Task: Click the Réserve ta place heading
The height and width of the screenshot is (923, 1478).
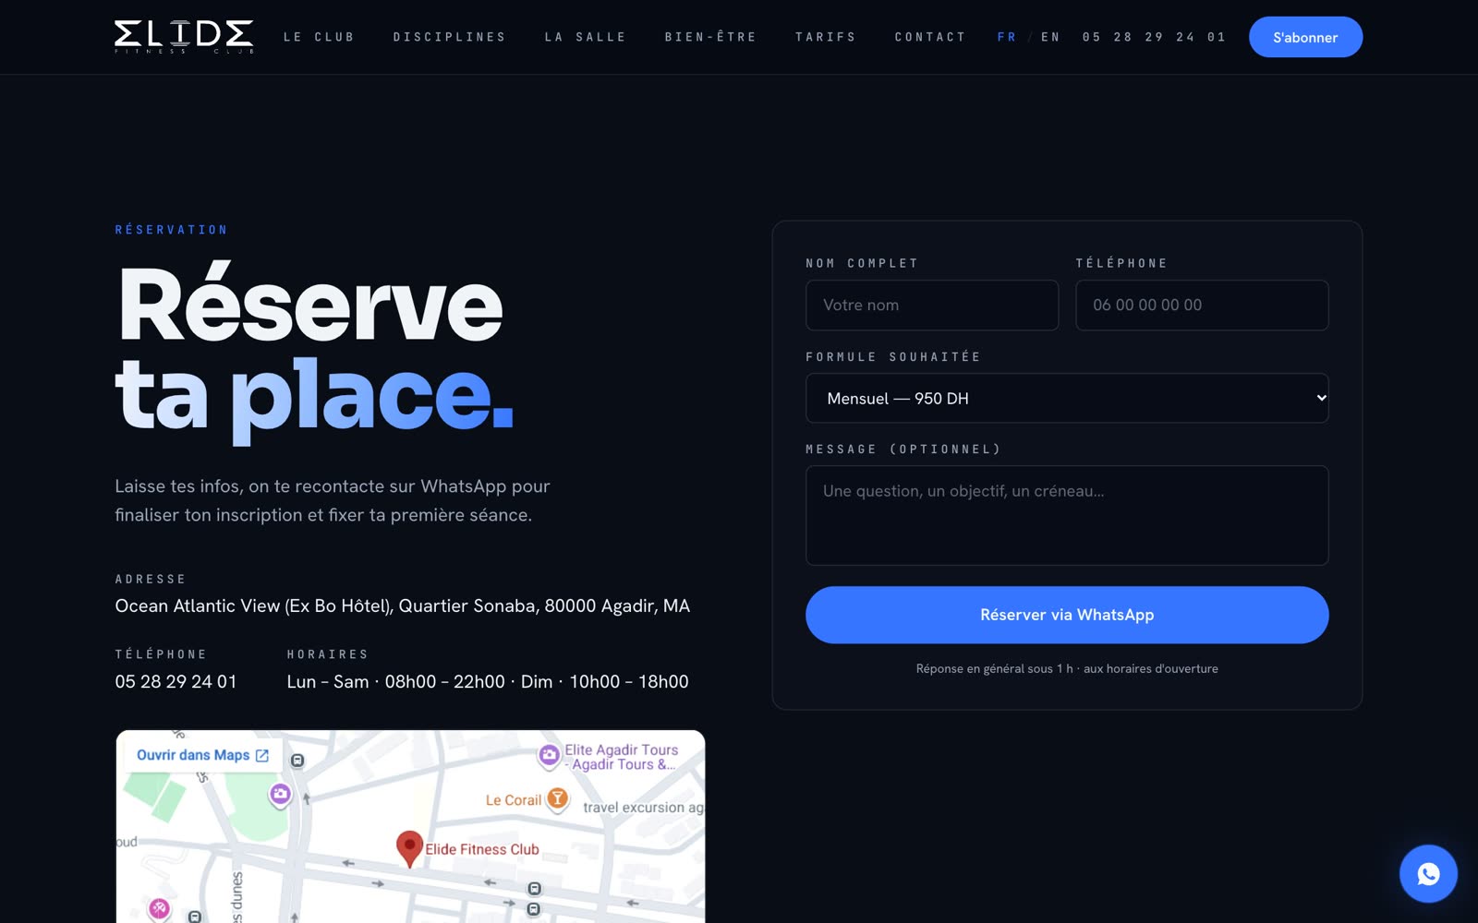Action: pyautogui.click(x=314, y=351)
